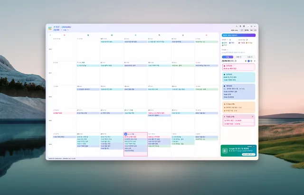Click the list view icon in agenda header
The width and height of the screenshot is (304, 195).
tap(246, 61)
